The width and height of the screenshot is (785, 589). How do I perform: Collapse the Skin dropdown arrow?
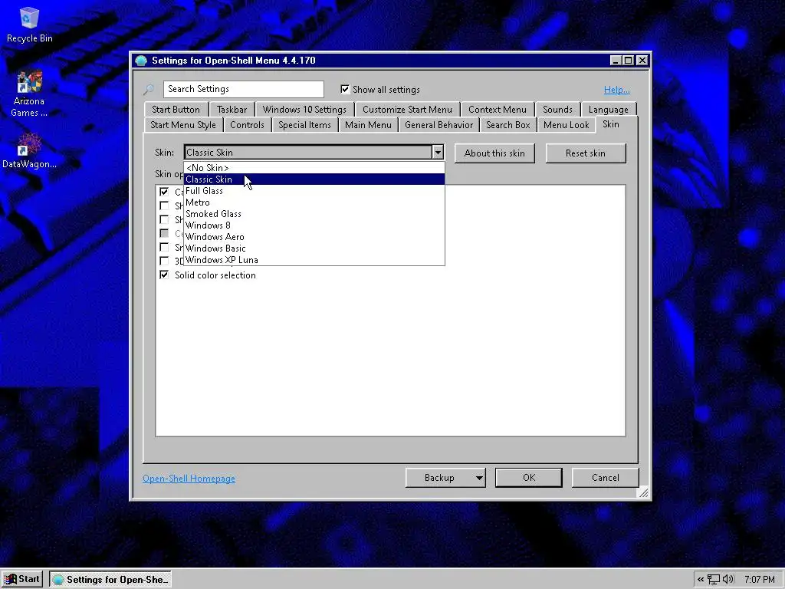pyautogui.click(x=438, y=153)
